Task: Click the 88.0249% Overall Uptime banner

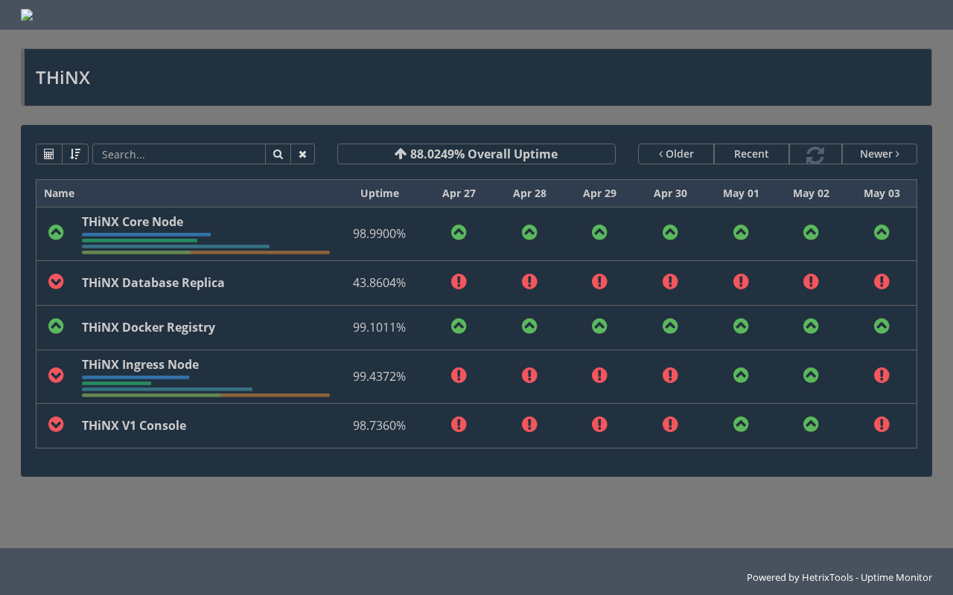Action: (476, 154)
